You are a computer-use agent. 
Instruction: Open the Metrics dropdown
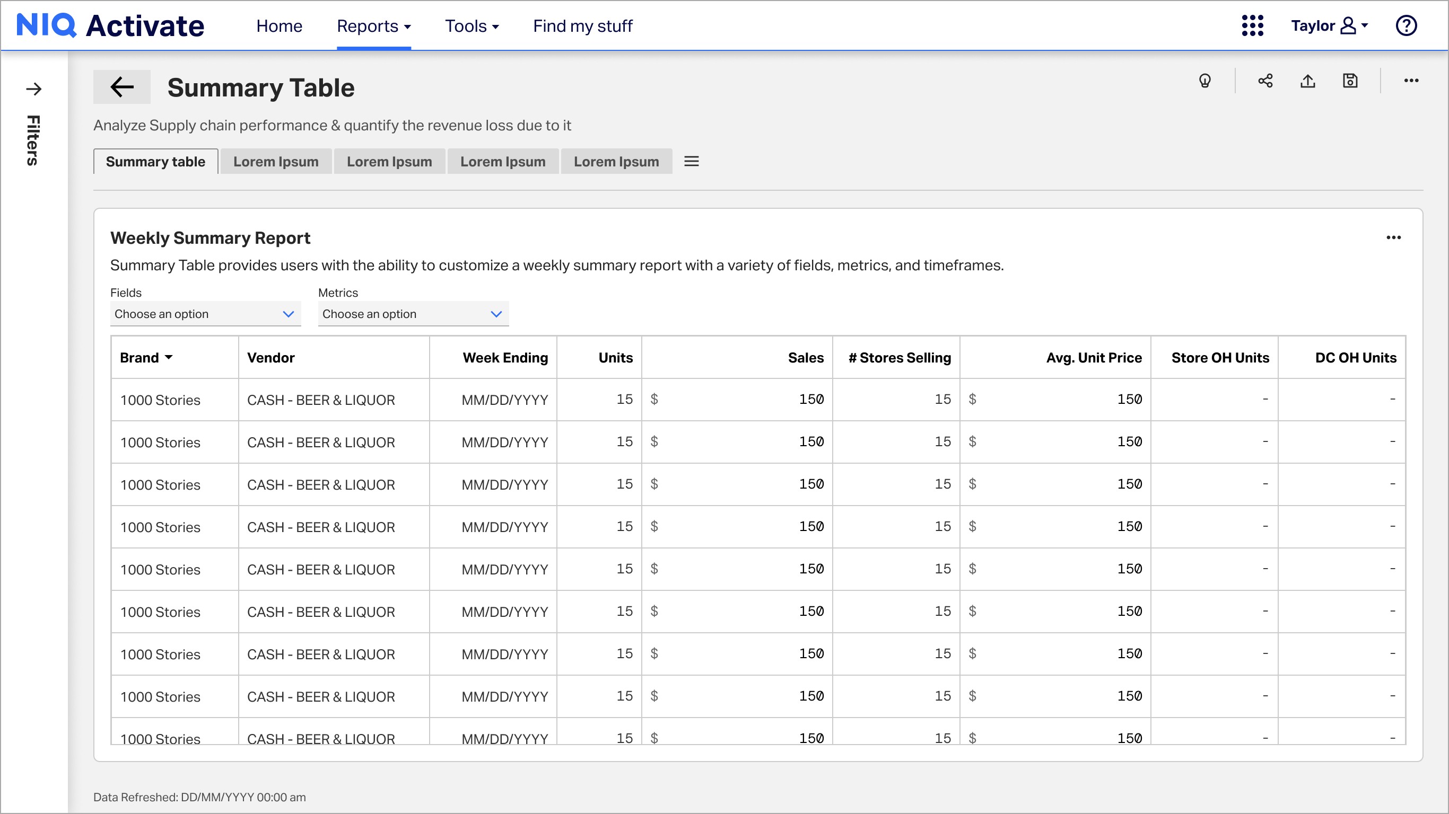click(x=413, y=314)
